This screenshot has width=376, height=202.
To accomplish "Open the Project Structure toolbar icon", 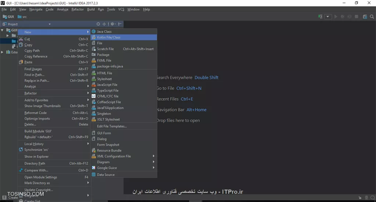I will tap(365, 17).
